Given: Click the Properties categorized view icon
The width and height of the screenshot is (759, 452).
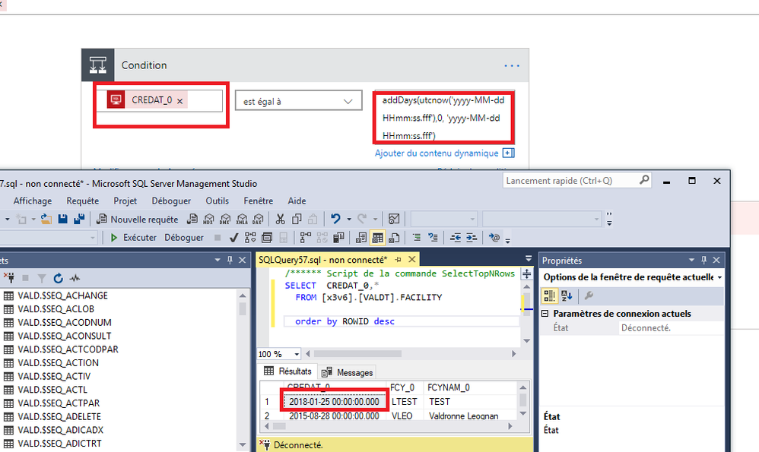Looking at the screenshot, I should [549, 296].
